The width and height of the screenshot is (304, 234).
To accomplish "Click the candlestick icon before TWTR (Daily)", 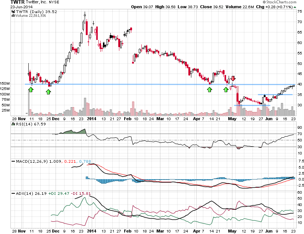I will [13, 12].
